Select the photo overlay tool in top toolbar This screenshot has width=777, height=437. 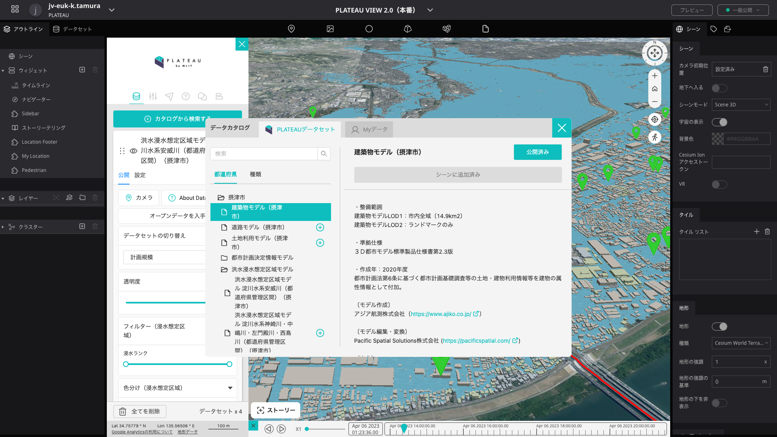(x=330, y=29)
